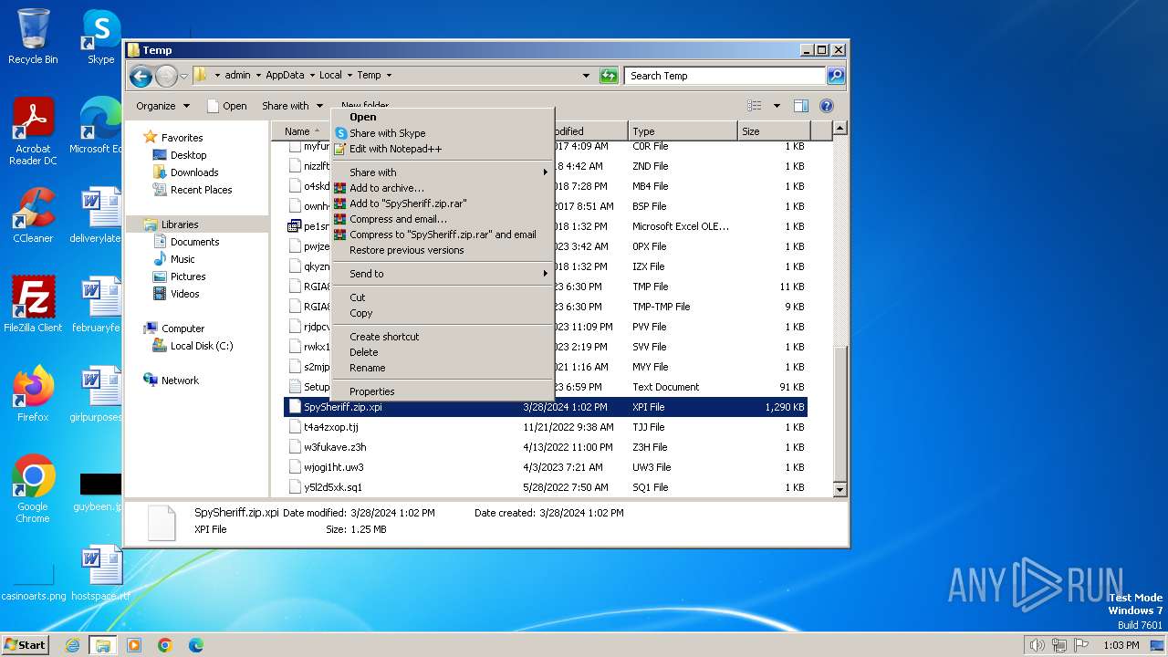Image resolution: width=1168 pixels, height=657 pixels.
Task: Expand the AppData breadcrumb arrow
Action: 312,76
